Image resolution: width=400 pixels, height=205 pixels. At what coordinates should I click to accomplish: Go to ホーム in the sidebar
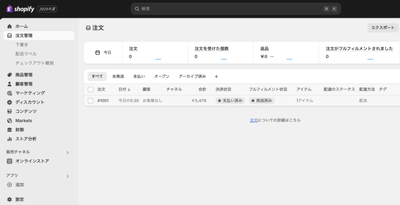[39, 26]
